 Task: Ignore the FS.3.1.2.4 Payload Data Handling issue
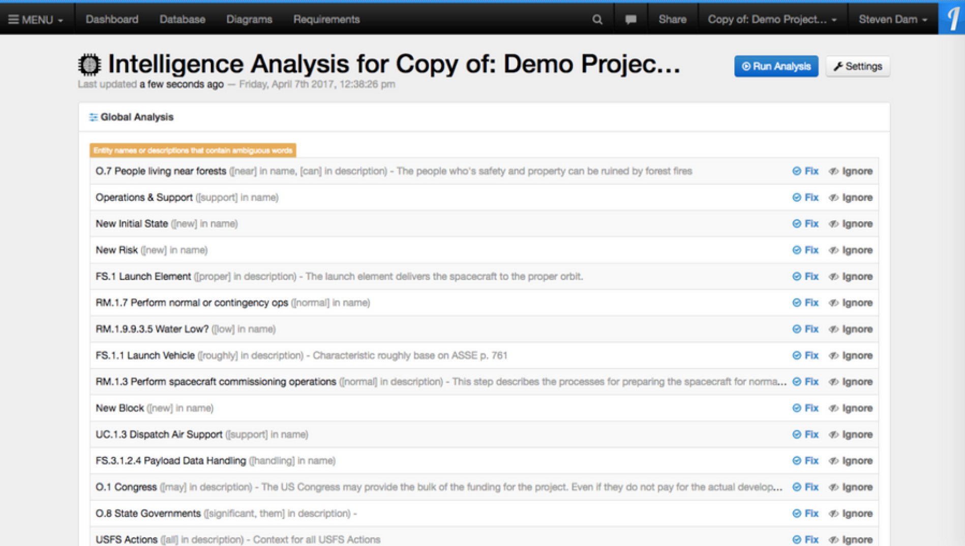point(851,461)
